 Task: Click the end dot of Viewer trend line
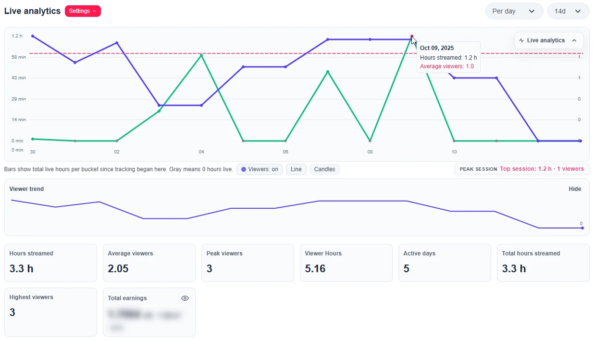[582, 228]
